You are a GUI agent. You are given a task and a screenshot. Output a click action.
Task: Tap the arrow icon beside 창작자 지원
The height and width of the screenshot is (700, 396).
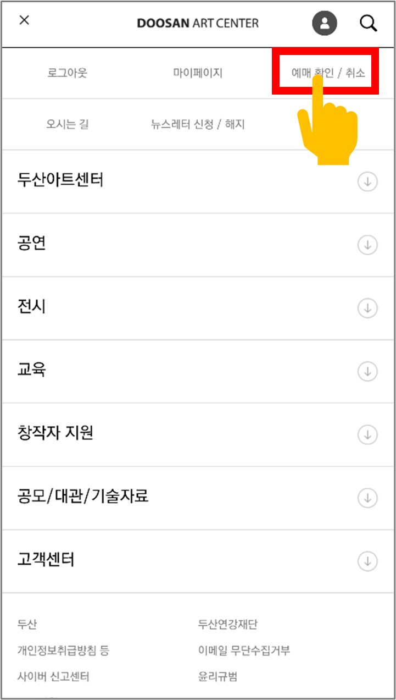point(367,434)
